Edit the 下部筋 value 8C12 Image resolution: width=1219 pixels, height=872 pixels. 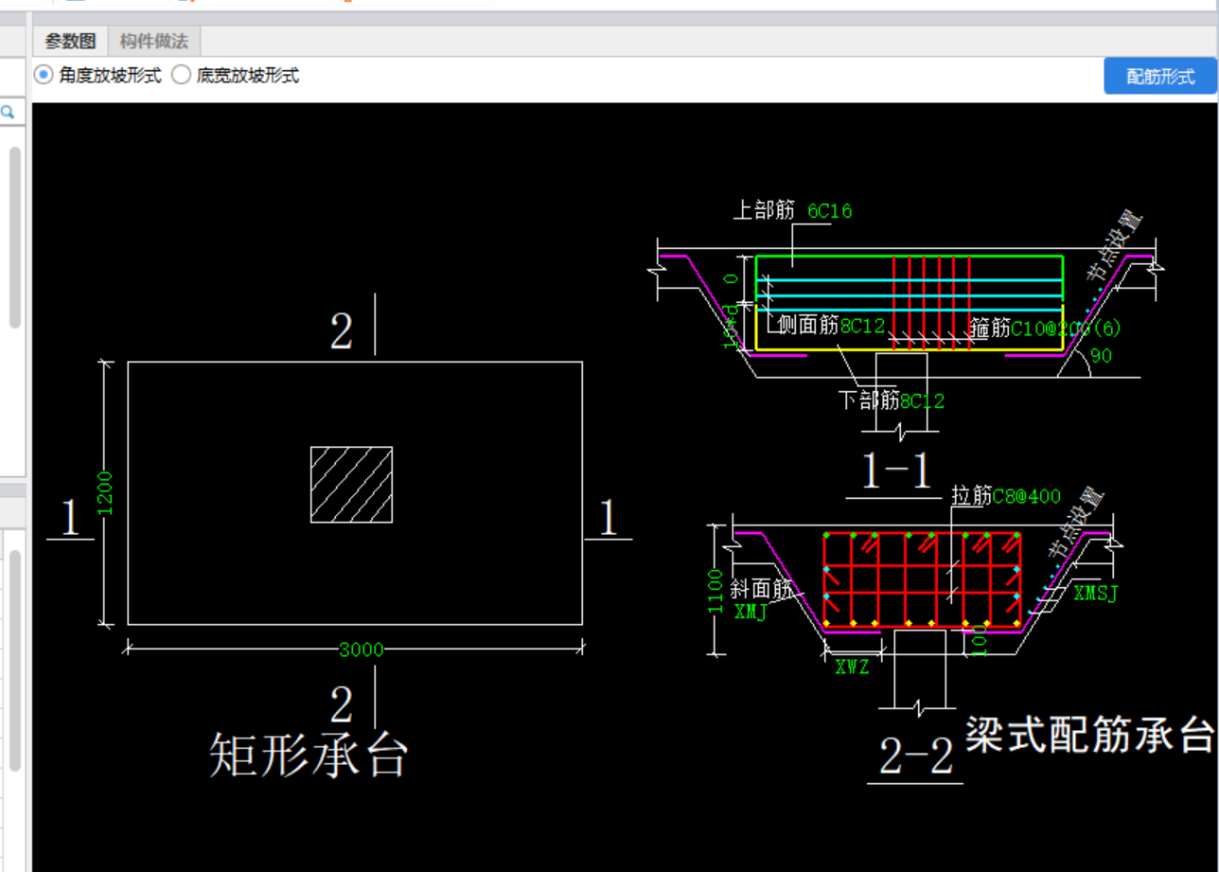tap(922, 400)
